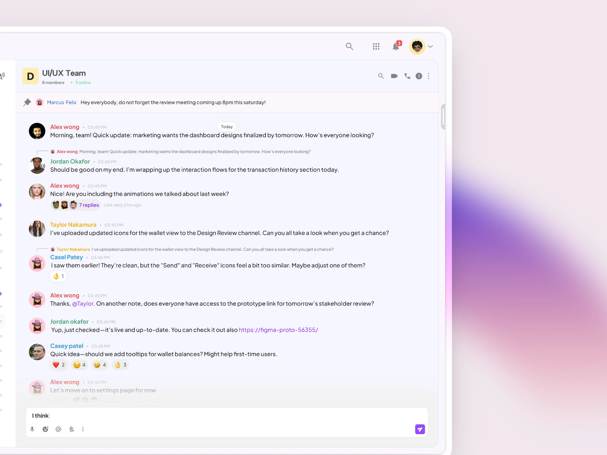Viewport: 607px width, 455px height.
Task: Click the laughing reaction with count 4
Action: 100,365
